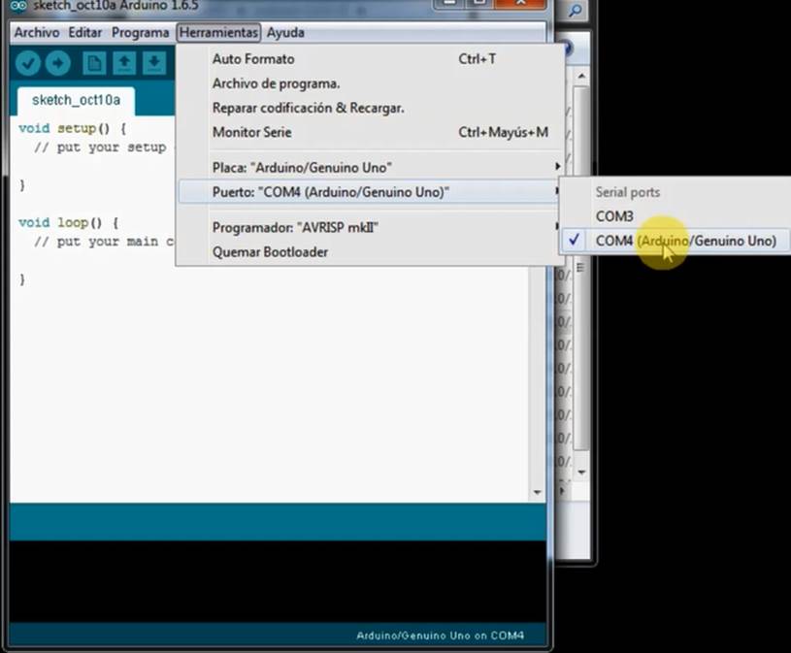Click the "// put your setup" comment line
Viewport: 791px width, 653px height.
point(100,147)
